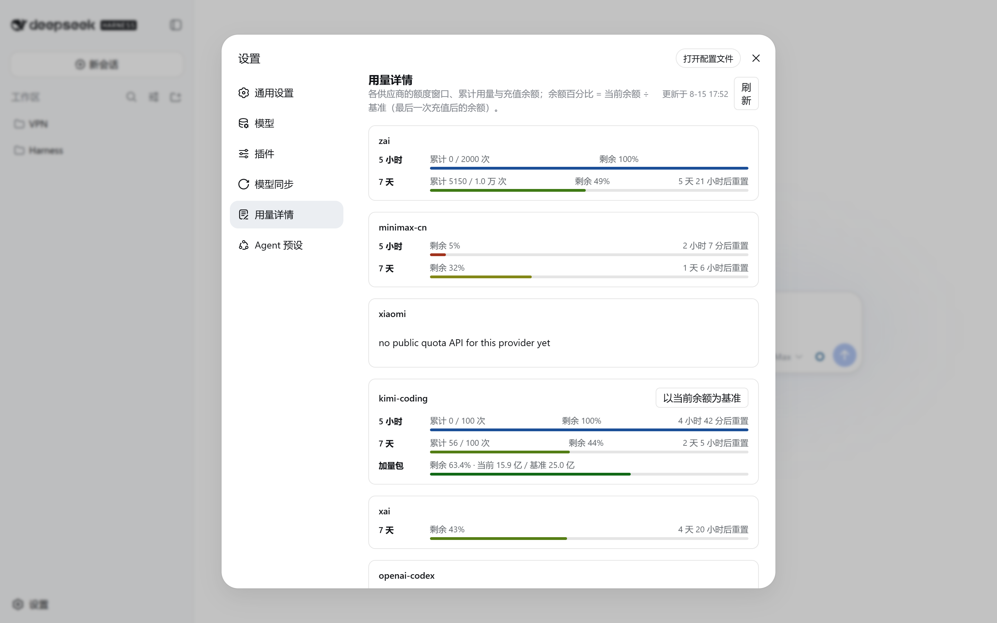Click kimi-coding 加量包 progress bar
Screen dimensions: 997x623
[x=589, y=474]
